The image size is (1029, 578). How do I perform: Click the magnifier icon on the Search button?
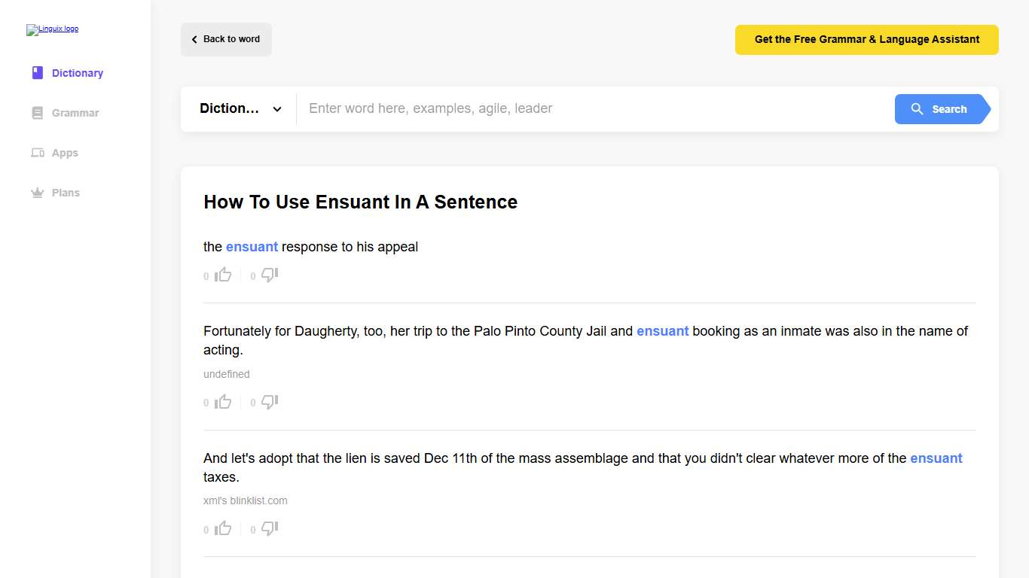918,108
